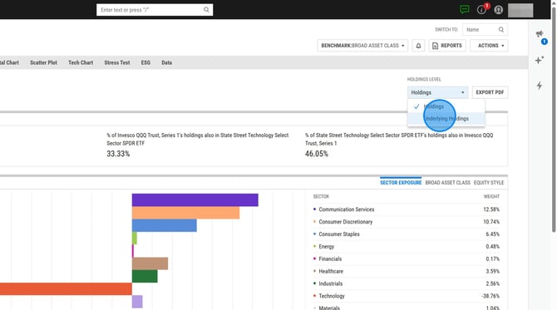This screenshot has height=310, width=557.
Task: Click the magnifier icon in top search box
Action: pos(206,10)
